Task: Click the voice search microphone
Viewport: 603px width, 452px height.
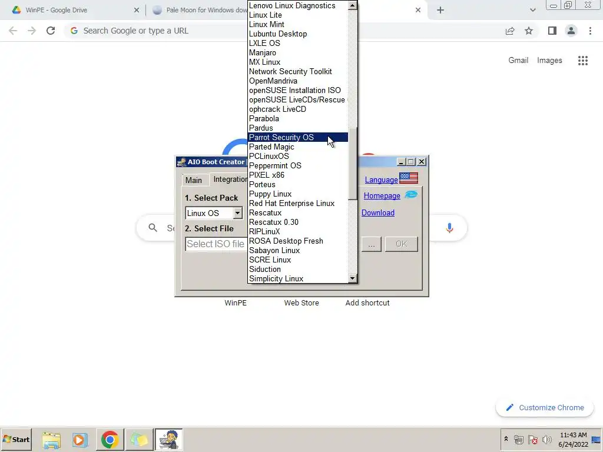Action: [449, 228]
